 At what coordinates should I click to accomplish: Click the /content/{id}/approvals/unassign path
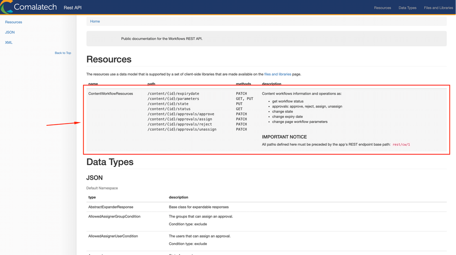[182, 129]
